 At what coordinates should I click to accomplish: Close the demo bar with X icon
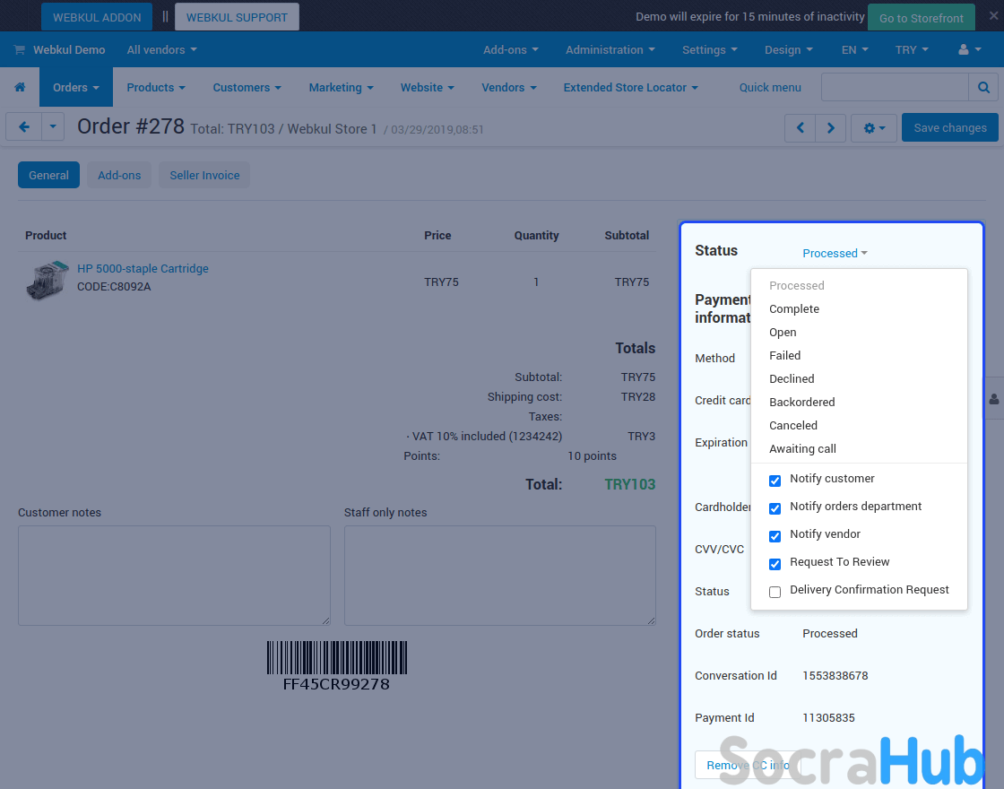pos(993,16)
